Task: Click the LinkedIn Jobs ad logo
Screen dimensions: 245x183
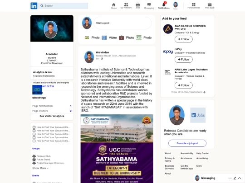Action: 198,115
